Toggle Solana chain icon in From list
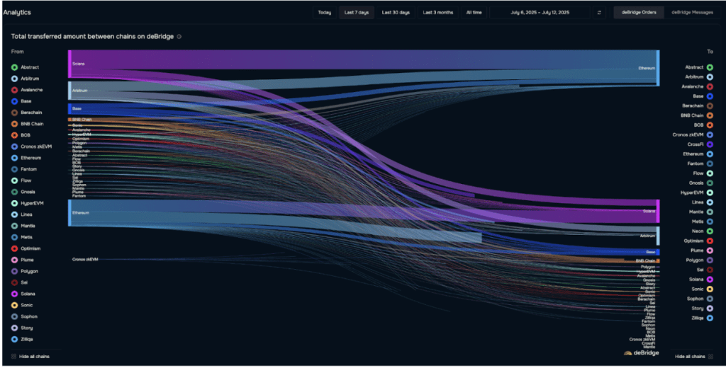The image size is (726, 368). point(14,294)
